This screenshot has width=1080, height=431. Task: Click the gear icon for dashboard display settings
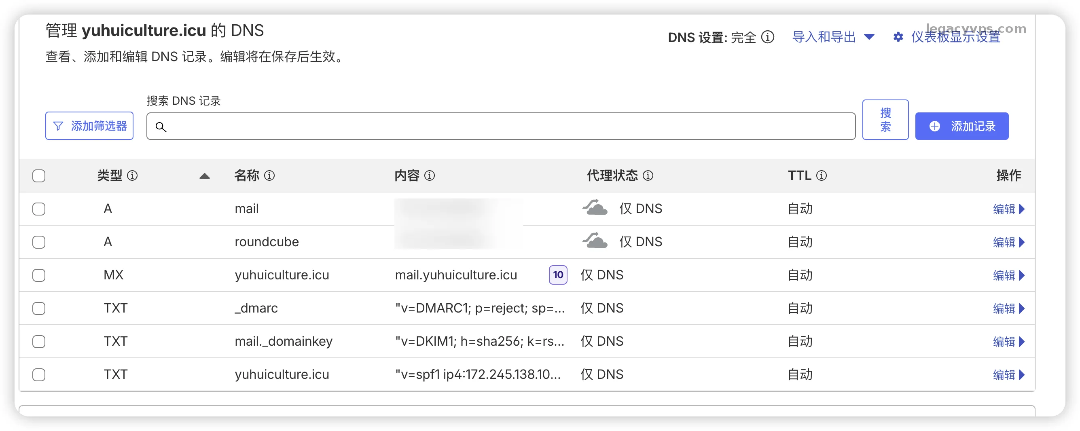(x=898, y=37)
